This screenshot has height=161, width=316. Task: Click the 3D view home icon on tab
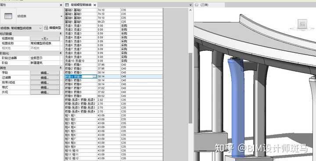click(197, 5)
